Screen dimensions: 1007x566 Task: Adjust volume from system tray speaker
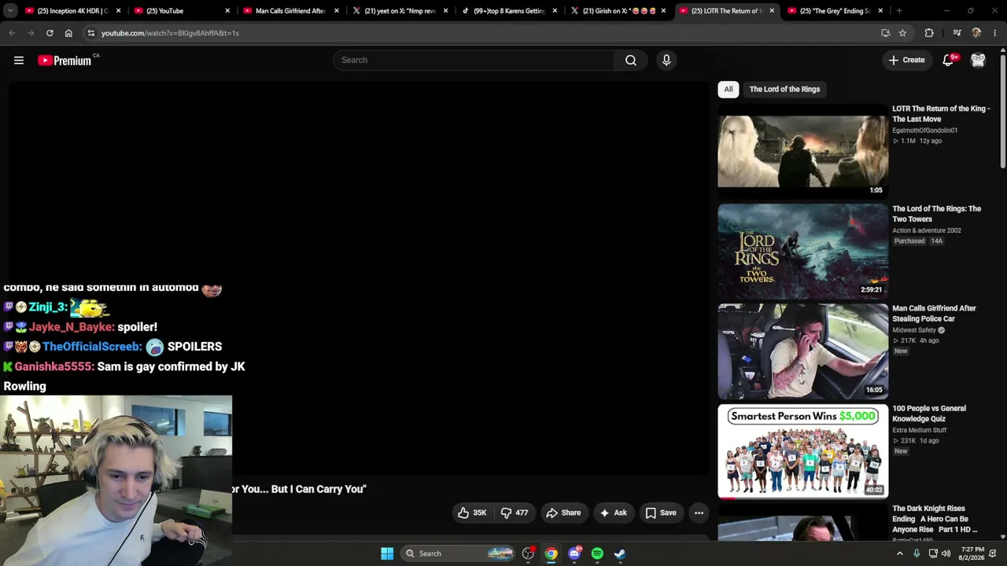[946, 553]
